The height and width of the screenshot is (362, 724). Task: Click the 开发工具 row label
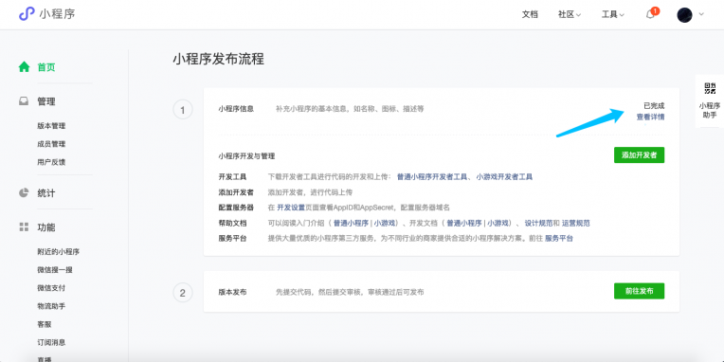tap(233, 177)
